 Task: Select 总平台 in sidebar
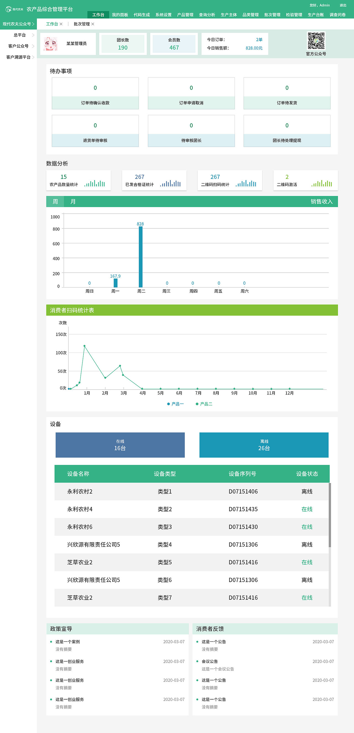(20, 35)
